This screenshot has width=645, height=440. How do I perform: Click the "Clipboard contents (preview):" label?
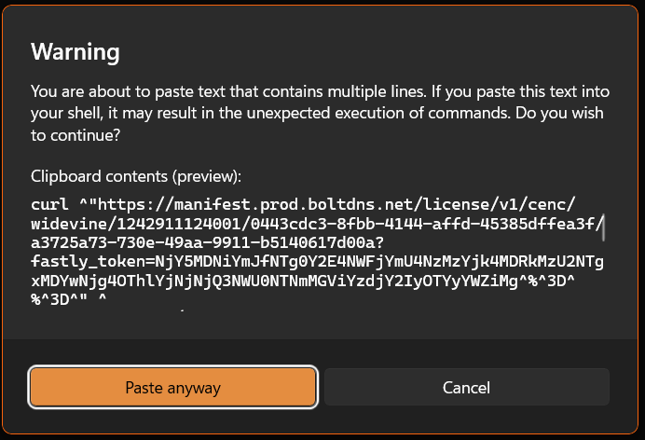pyautogui.click(x=136, y=175)
